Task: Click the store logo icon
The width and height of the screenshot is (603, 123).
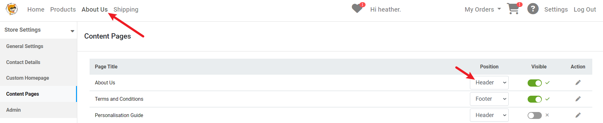Action: (x=12, y=9)
